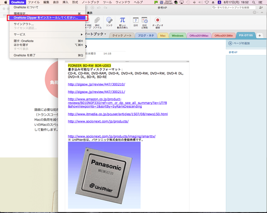The image size is (267, 213).
Task: Choose OneNote を終了 menu item
Action: click(47, 55)
